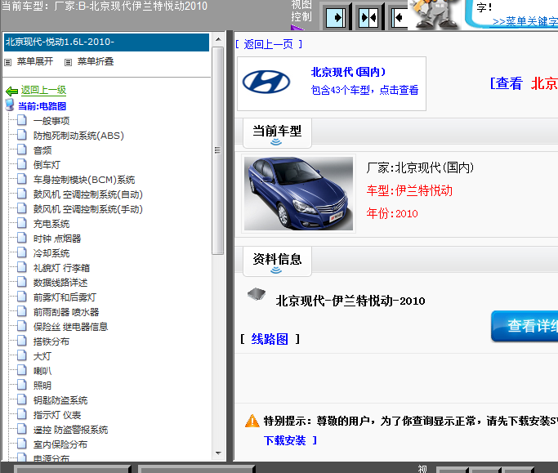This screenshot has height=473, width=558.
Task: Go back with 返回上一级 link
Action: (x=43, y=90)
